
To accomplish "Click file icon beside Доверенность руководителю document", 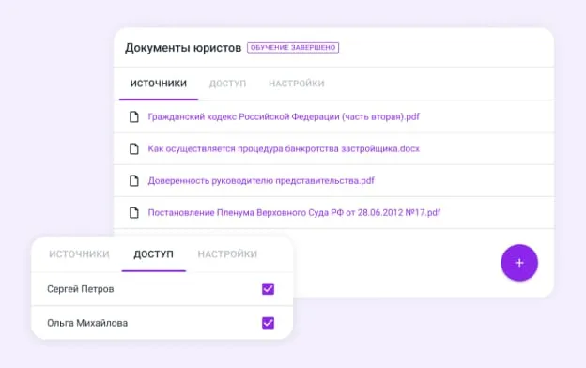I will pos(133,181).
